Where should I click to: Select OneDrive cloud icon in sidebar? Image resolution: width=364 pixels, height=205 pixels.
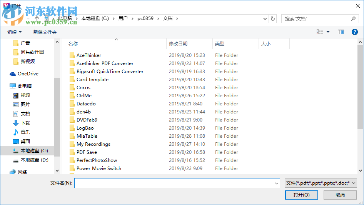(x=13, y=74)
